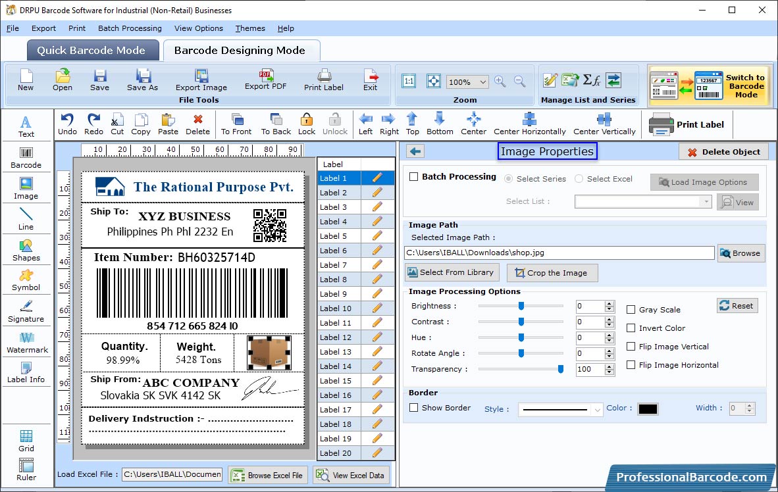Adjust the border Width stepper

750,408
